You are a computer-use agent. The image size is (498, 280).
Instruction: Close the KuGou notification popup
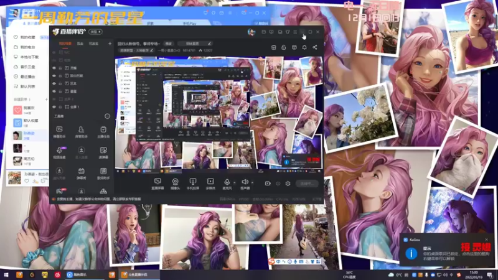coord(487,240)
